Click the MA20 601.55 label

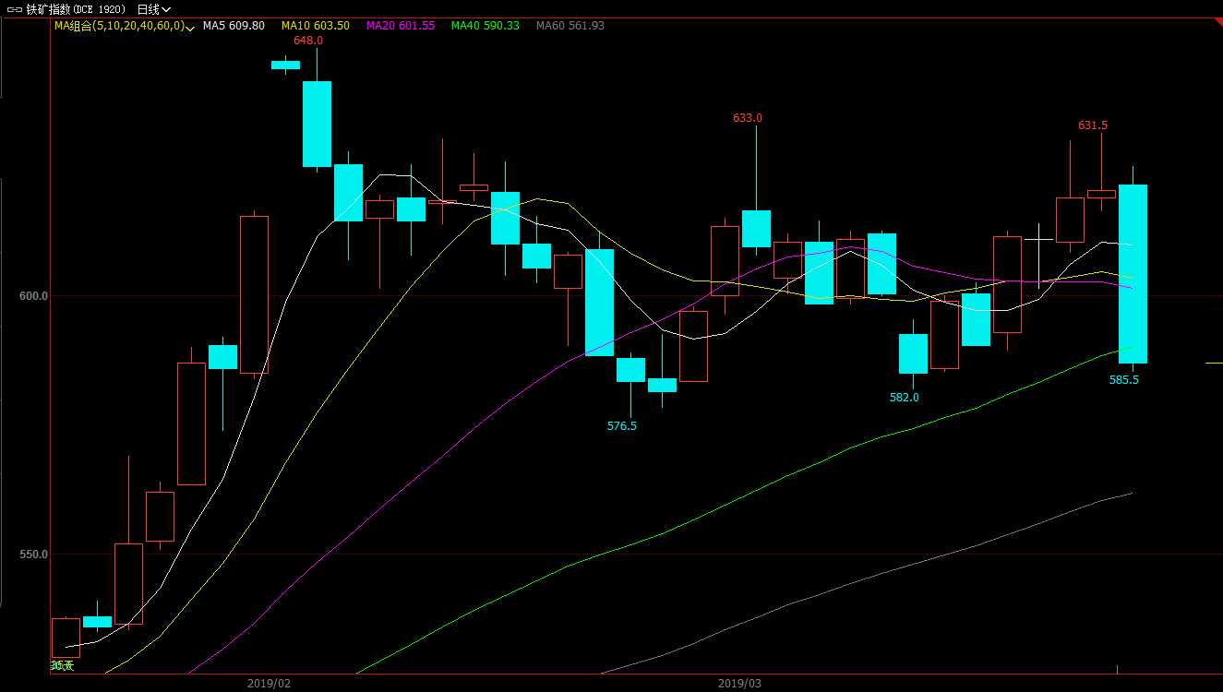point(400,26)
